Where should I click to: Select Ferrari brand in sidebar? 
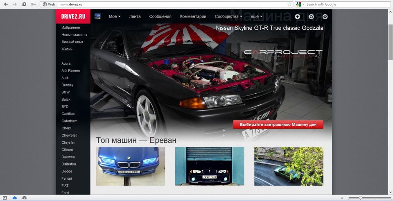tap(67, 178)
